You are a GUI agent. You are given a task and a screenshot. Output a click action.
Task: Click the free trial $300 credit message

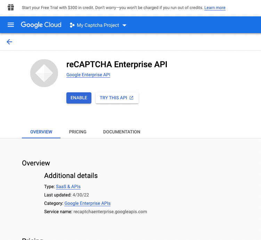coord(113,8)
